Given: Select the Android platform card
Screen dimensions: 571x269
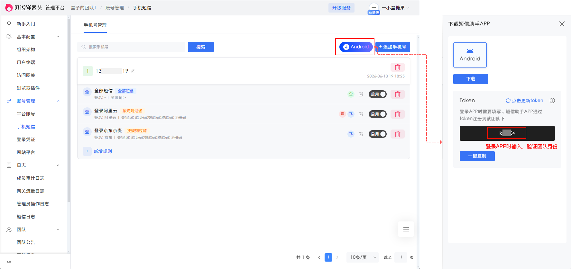Looking at the screenshot, I should tap(470, 55).
